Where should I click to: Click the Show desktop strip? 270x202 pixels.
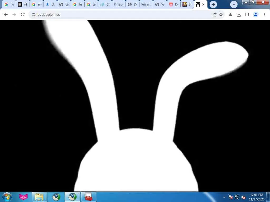[268, 197]
